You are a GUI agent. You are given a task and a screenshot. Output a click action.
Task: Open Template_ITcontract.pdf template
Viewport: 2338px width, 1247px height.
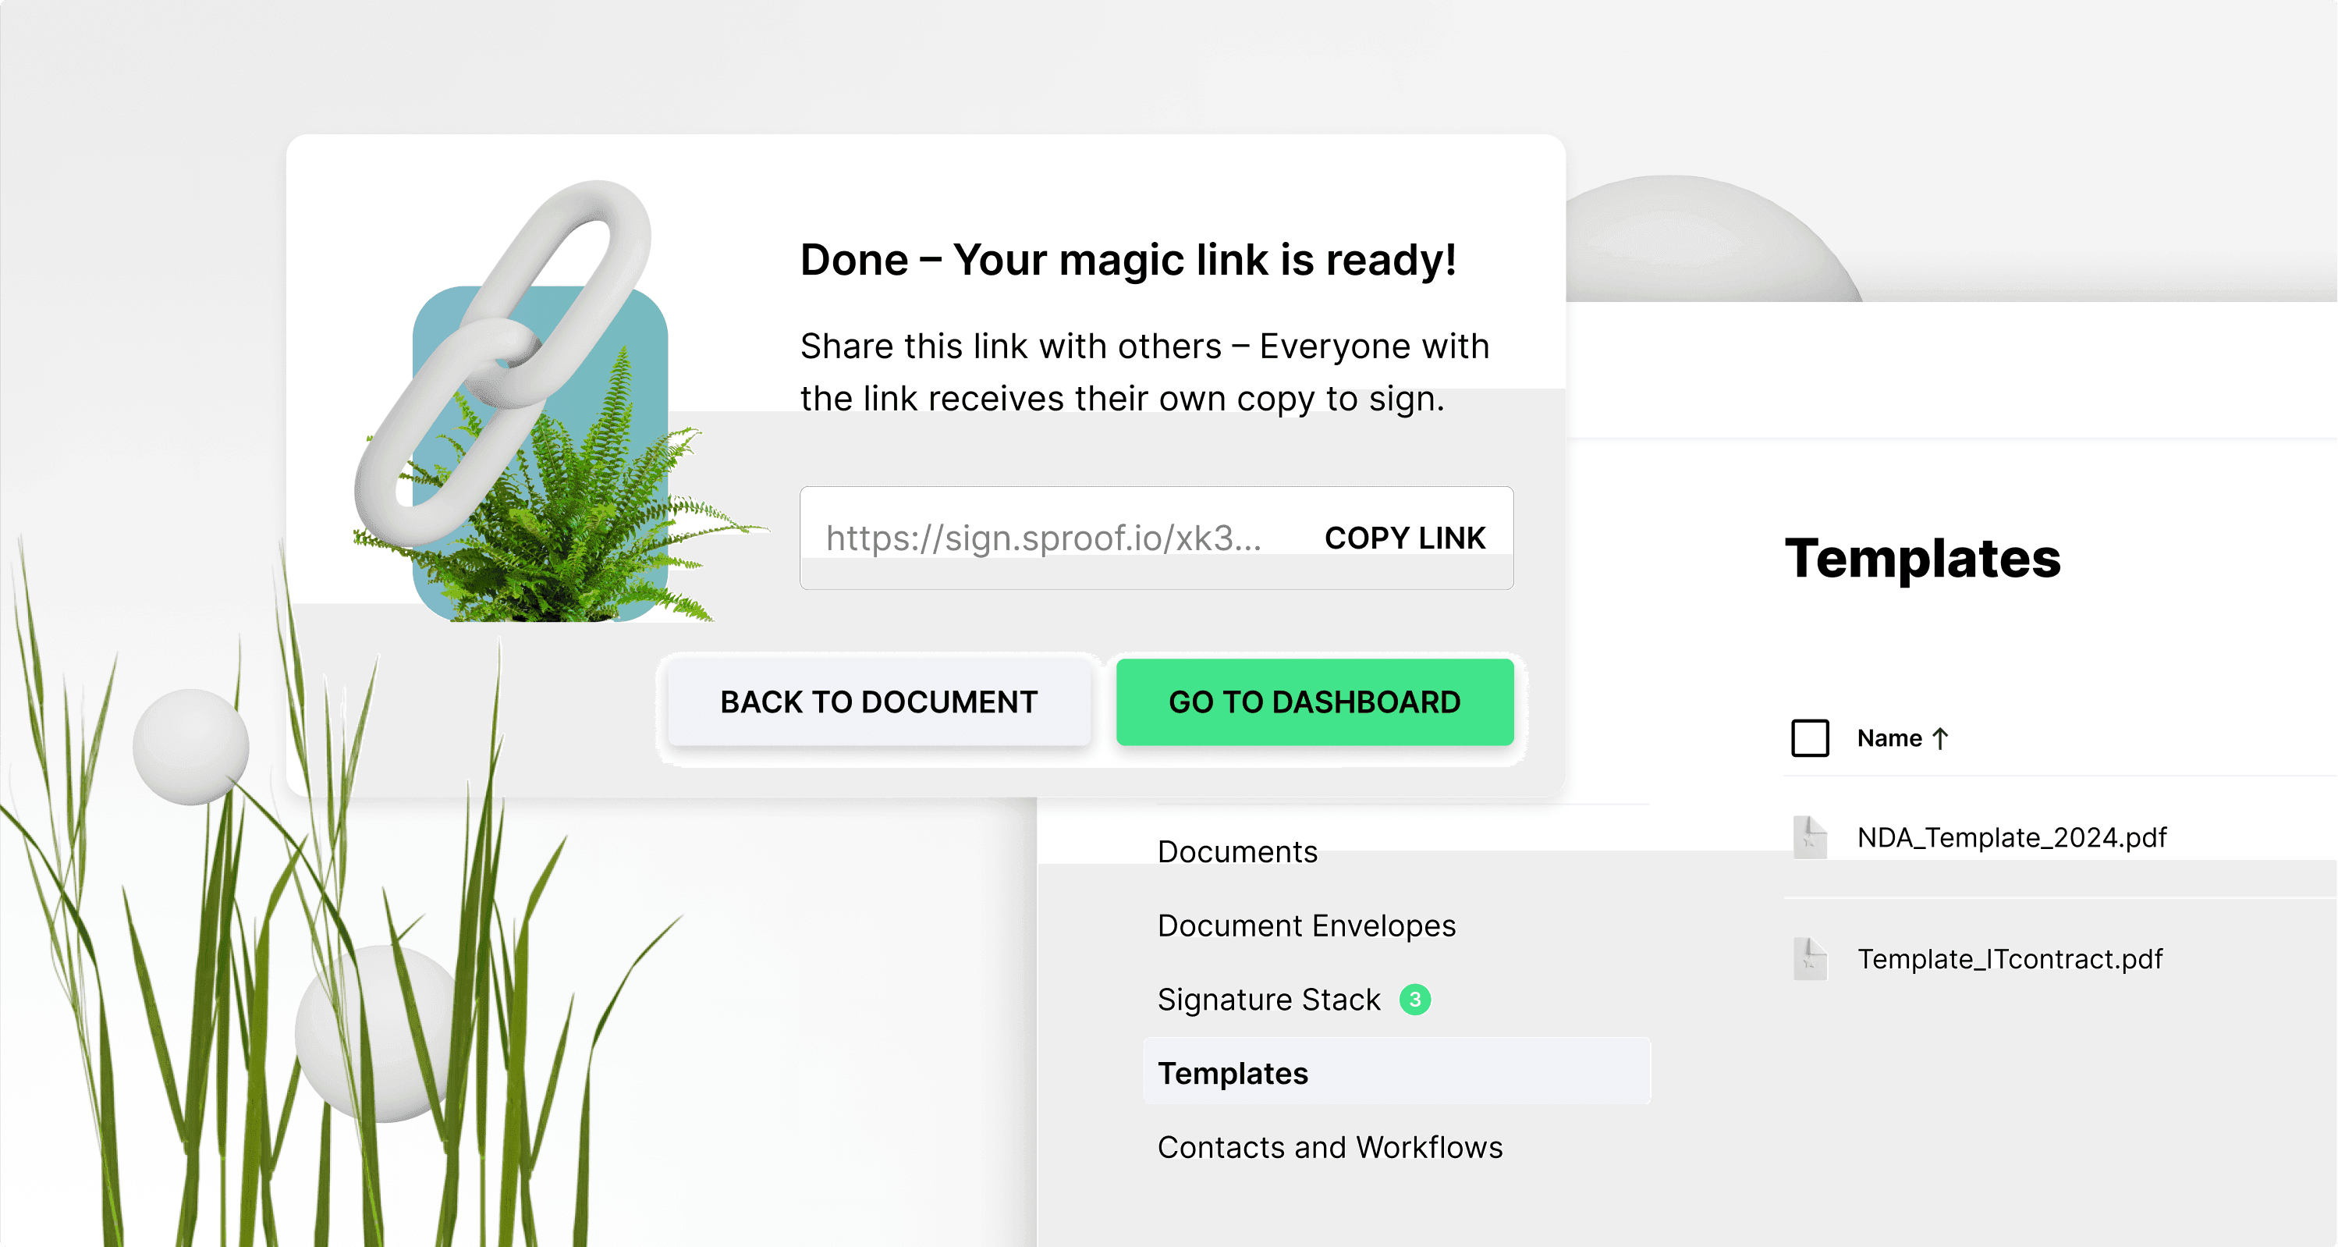(x=2010, y=958)
